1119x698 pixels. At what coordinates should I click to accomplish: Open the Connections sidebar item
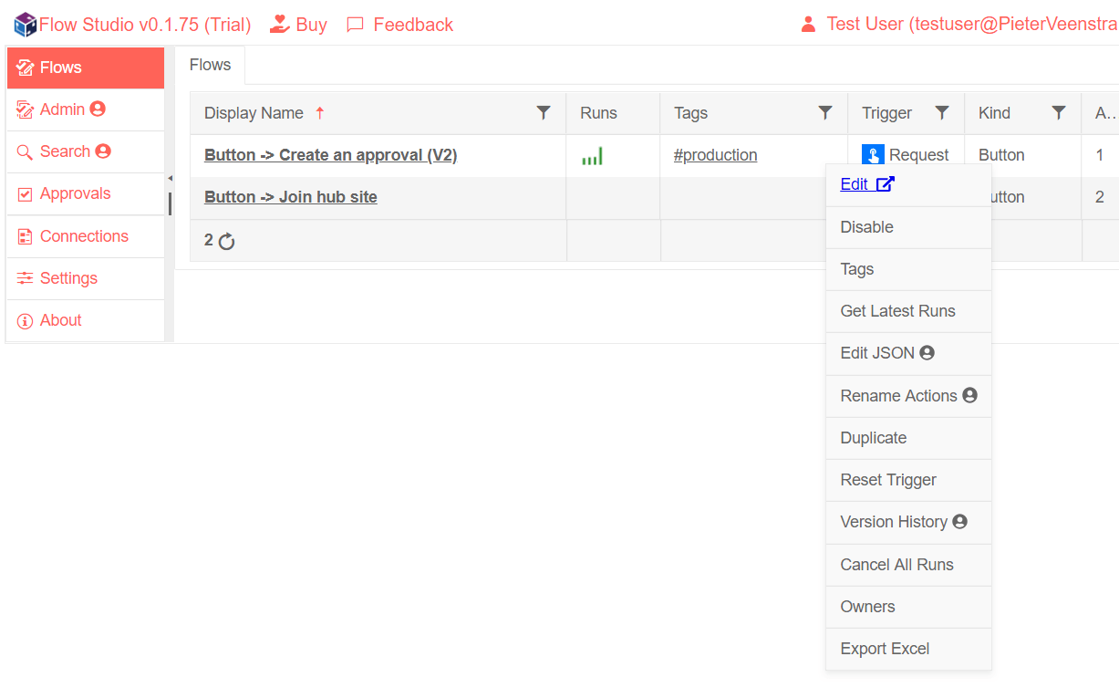[86, 236]
